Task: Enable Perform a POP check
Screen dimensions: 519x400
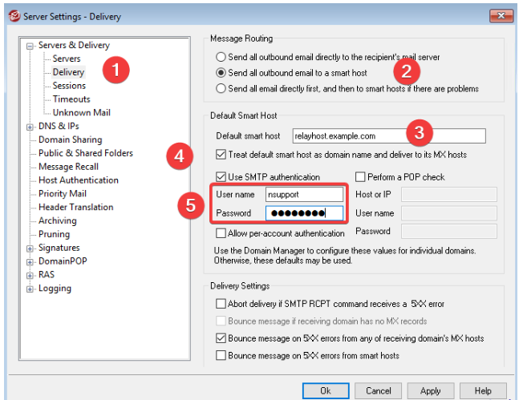Action: point(360,177)
